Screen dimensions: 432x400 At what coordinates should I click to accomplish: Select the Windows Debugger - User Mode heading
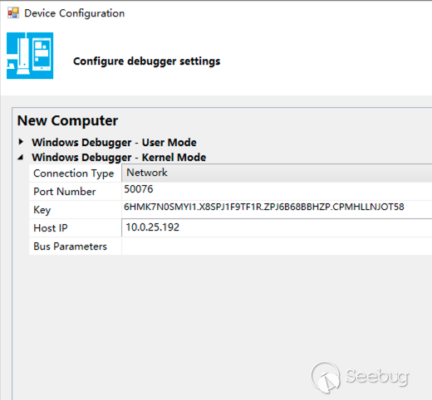click(x=114, y=143)
